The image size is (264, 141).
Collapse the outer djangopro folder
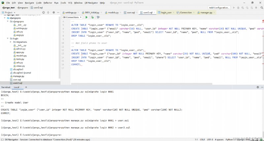pos(5,18)
